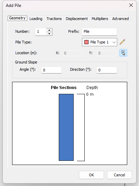Viewport: 139px width, 186px height.
Task: Edit pile type with pencil icon
Action: point(122,42)
